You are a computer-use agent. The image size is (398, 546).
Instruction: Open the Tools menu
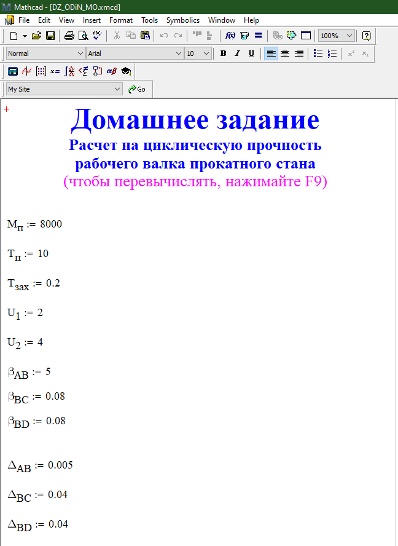pos(150,20)
